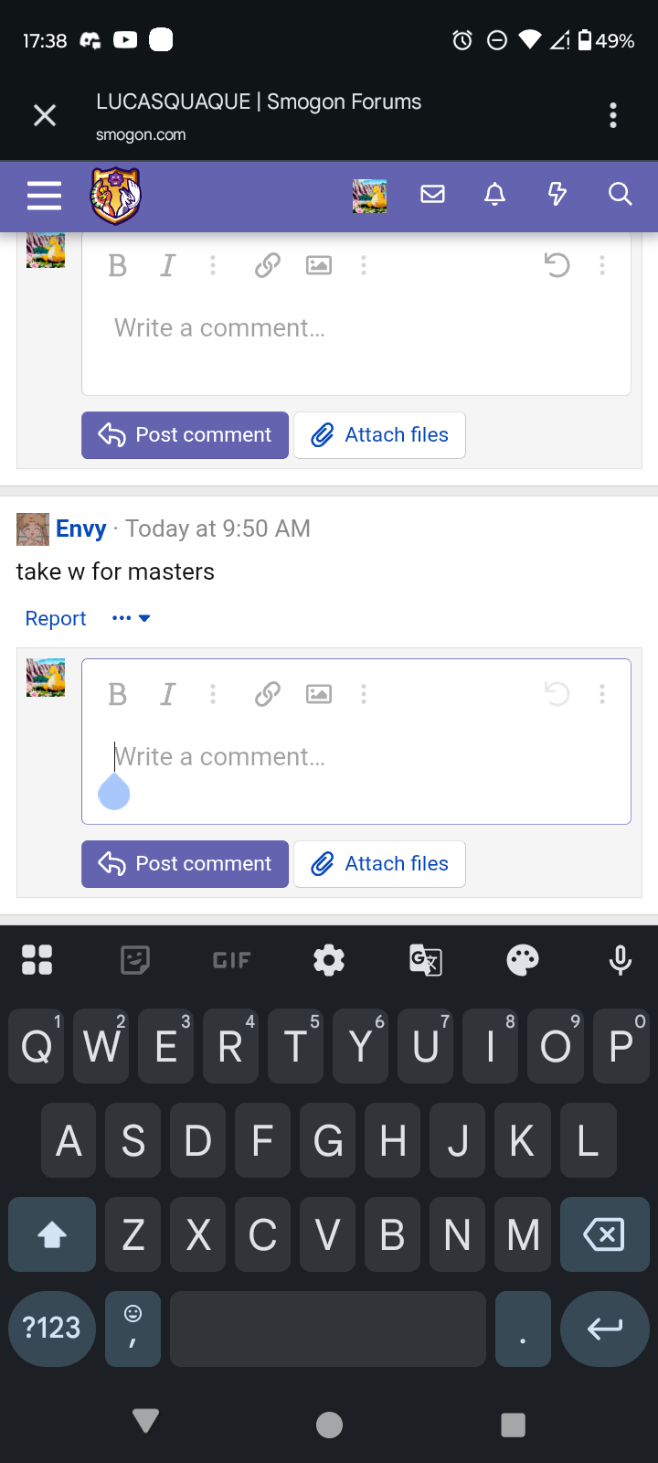
Task: Open the Smogon hamburger navigation menu
Action: (x=44, y=196)
